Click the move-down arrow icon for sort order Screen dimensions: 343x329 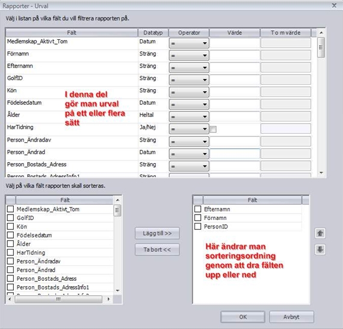coord(320,249)
